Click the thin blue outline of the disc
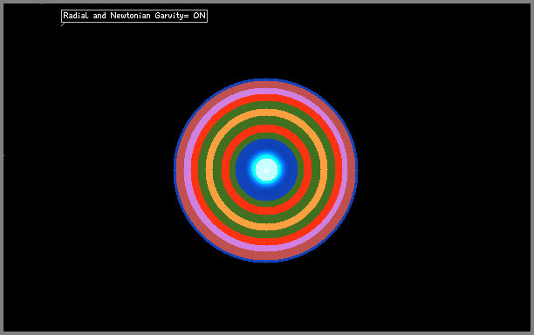534x335 pixels. 266,79
